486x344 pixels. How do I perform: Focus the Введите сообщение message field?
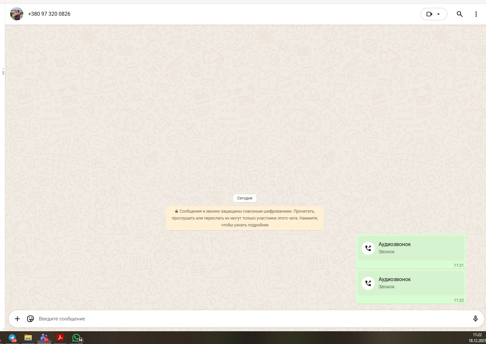pyautogui.click(x=252, y=319)
